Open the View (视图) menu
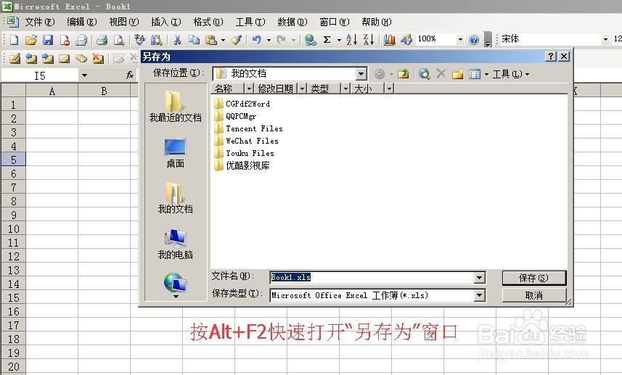622x375 pixels. click(124, 22)
